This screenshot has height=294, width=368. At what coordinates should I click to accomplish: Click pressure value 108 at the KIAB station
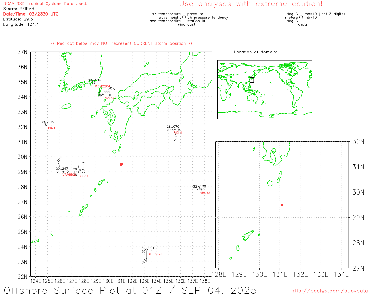point(51,122)
